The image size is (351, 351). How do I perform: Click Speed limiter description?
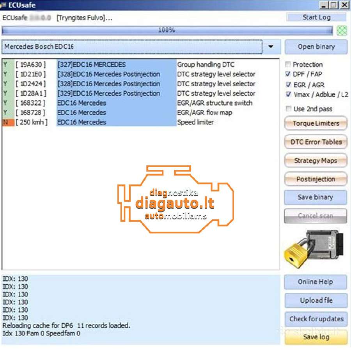tap(195, 122)
